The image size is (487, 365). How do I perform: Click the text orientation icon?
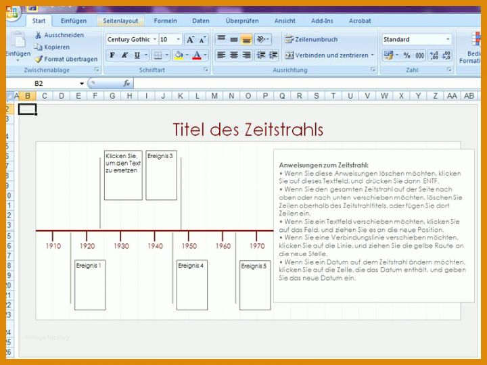[262, 39]
